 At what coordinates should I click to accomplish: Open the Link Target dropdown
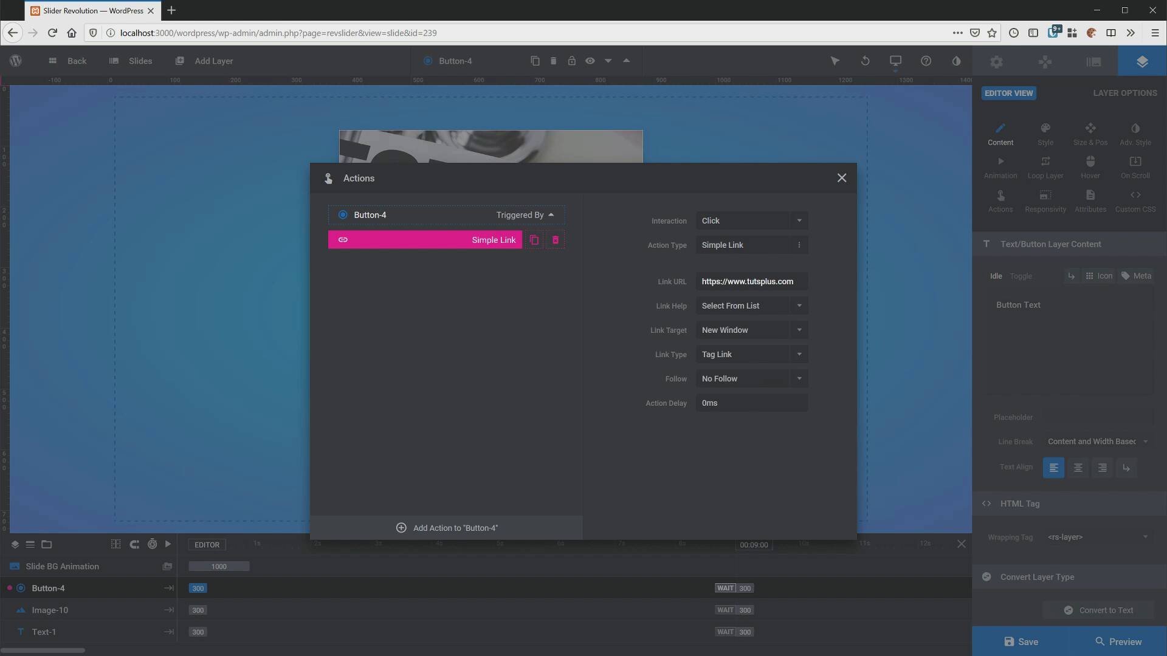[752, 329]
